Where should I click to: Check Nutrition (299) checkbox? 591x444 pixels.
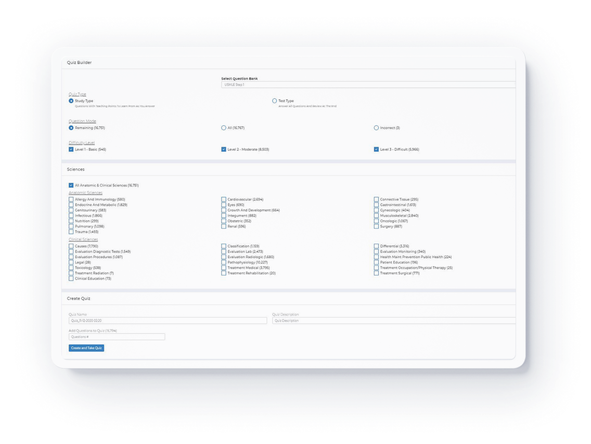[x=71, y=221]
